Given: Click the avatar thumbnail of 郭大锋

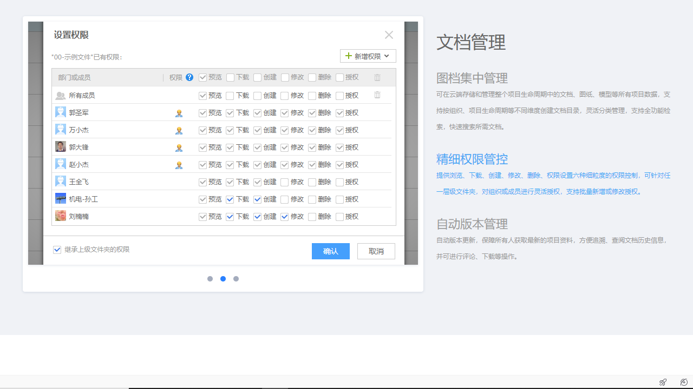Looking at the screenshot, I should tap(60, 147).
